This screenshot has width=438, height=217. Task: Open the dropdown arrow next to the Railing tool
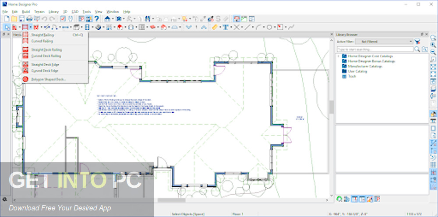pos(31,27)
